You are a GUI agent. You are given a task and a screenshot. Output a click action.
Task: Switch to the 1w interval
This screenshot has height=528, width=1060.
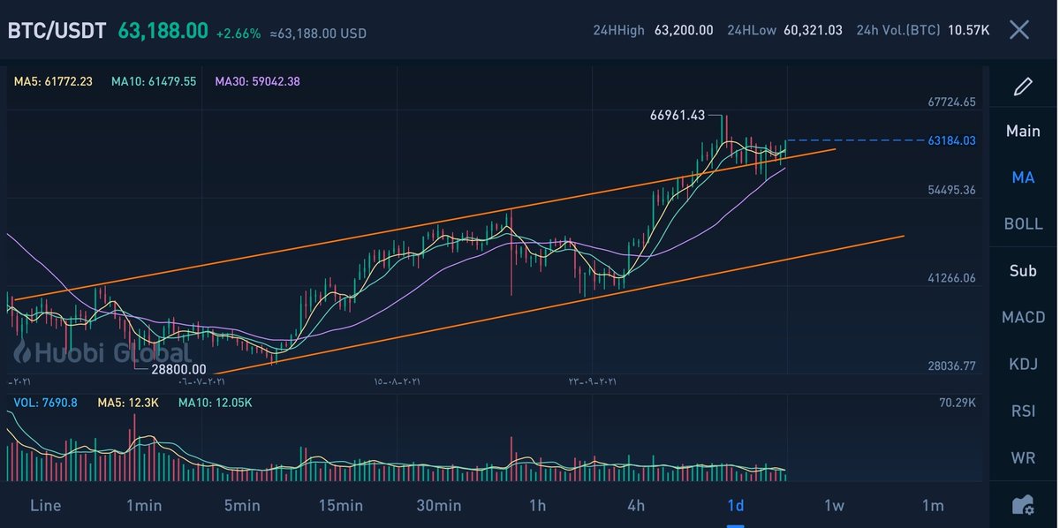click(x=834, y=505)
